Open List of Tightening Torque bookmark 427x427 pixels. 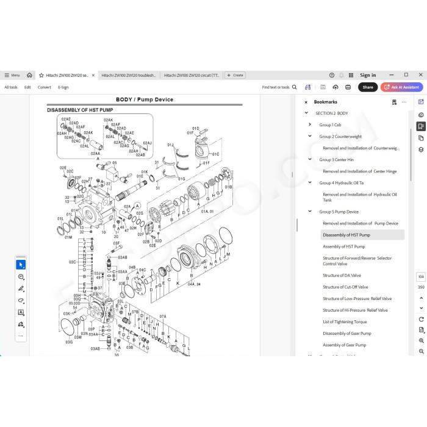(345, 321)
